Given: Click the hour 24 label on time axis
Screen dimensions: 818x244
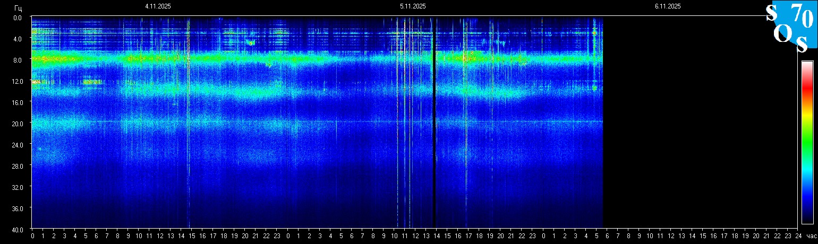Looking at the screenshot, I should 798,236.
